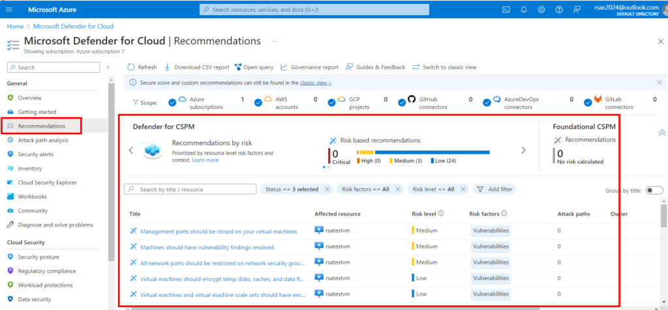Remove the Risk level filter with its X
668x310 pixels.
[463, 190]
